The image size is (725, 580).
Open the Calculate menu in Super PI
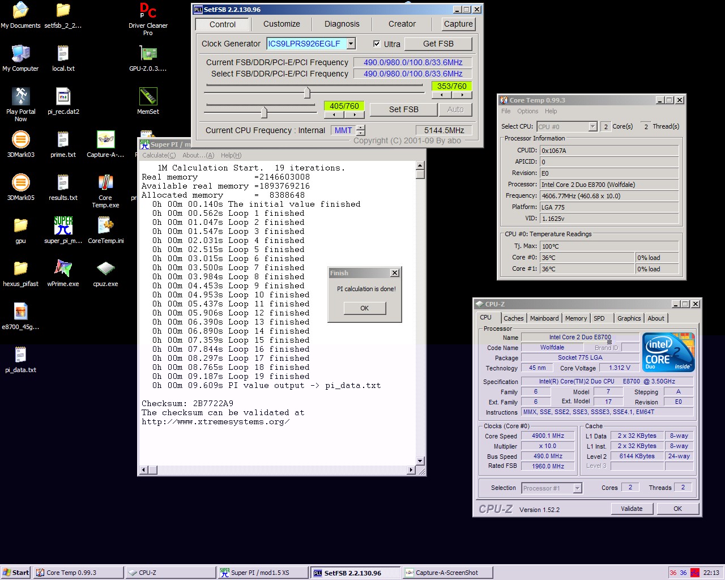(159, 155)
